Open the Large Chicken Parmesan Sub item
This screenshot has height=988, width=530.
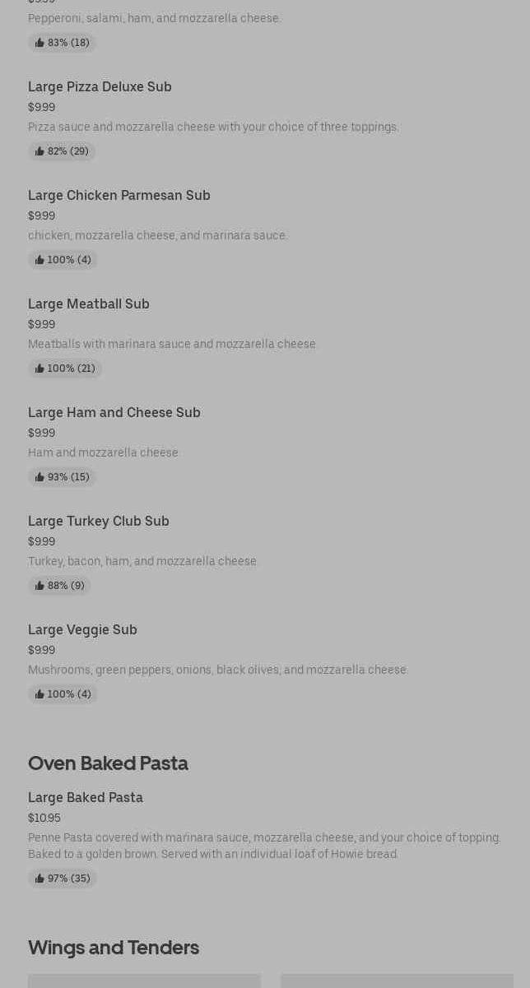[119, 195]
